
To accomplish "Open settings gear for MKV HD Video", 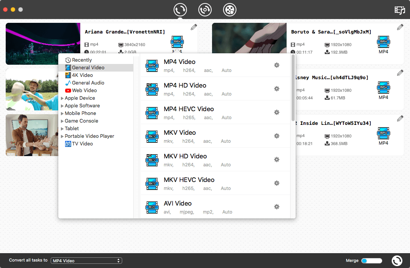I will coord(277,160).
